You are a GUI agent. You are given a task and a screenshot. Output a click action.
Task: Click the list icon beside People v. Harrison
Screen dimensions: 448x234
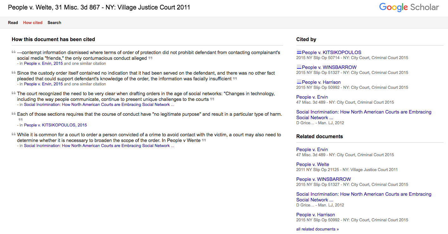[299, 82]
